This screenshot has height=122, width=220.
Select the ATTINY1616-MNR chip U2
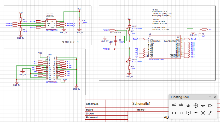click(164, 47)
